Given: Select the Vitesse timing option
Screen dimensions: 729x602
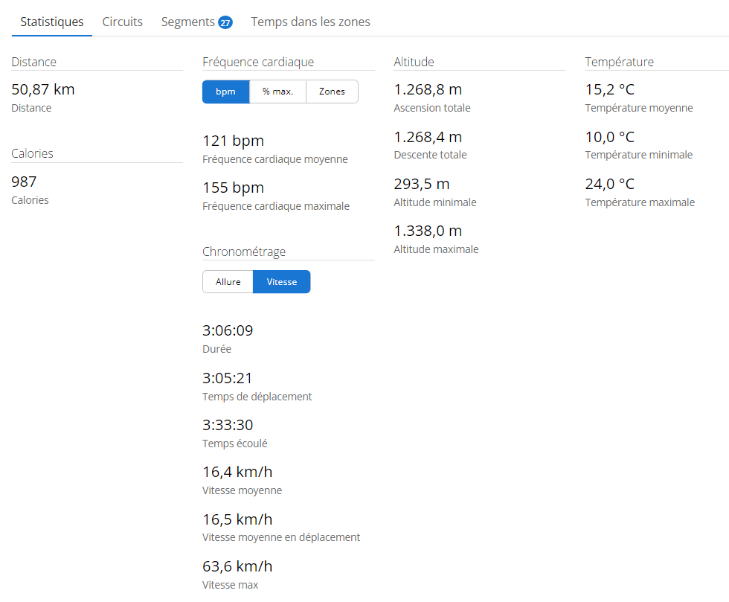Looking at the screenshot, I should pos(281,282).
